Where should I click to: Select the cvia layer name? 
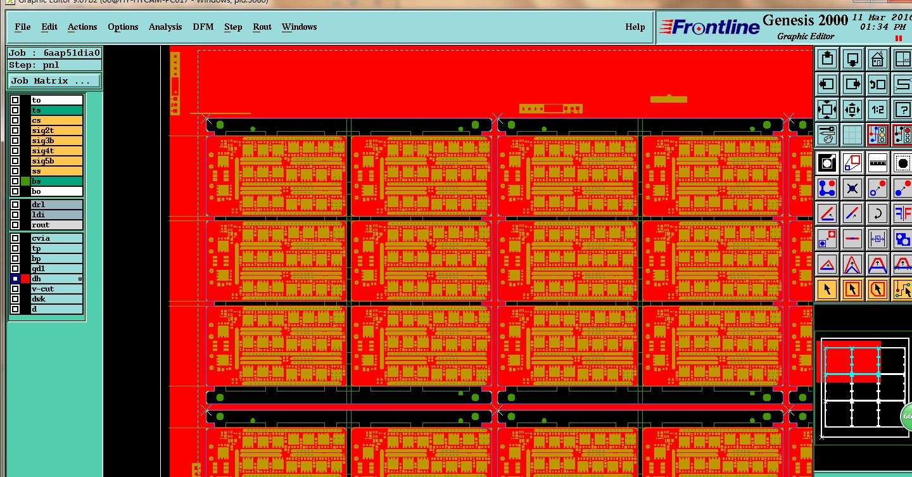click(57, 238)
